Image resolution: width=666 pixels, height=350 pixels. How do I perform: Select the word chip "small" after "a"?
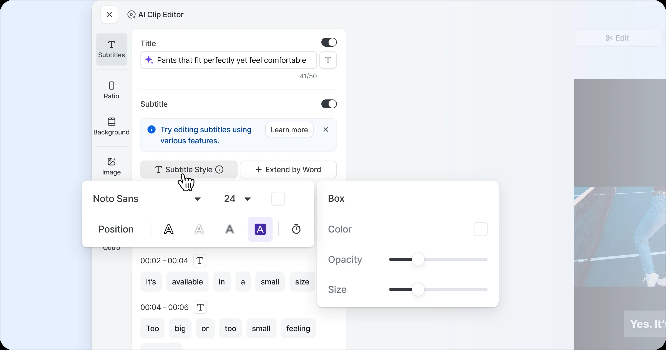(270, 282)
